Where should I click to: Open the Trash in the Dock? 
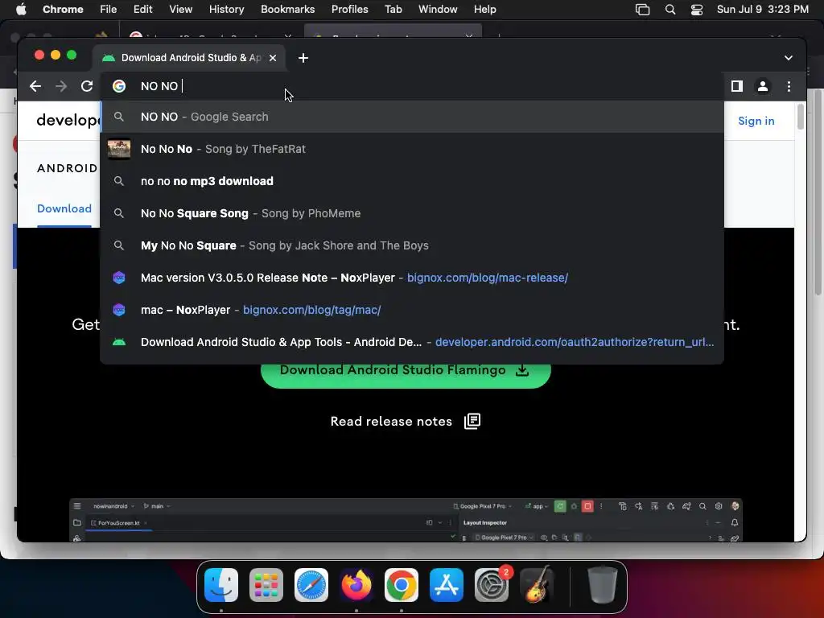(603, 584)
